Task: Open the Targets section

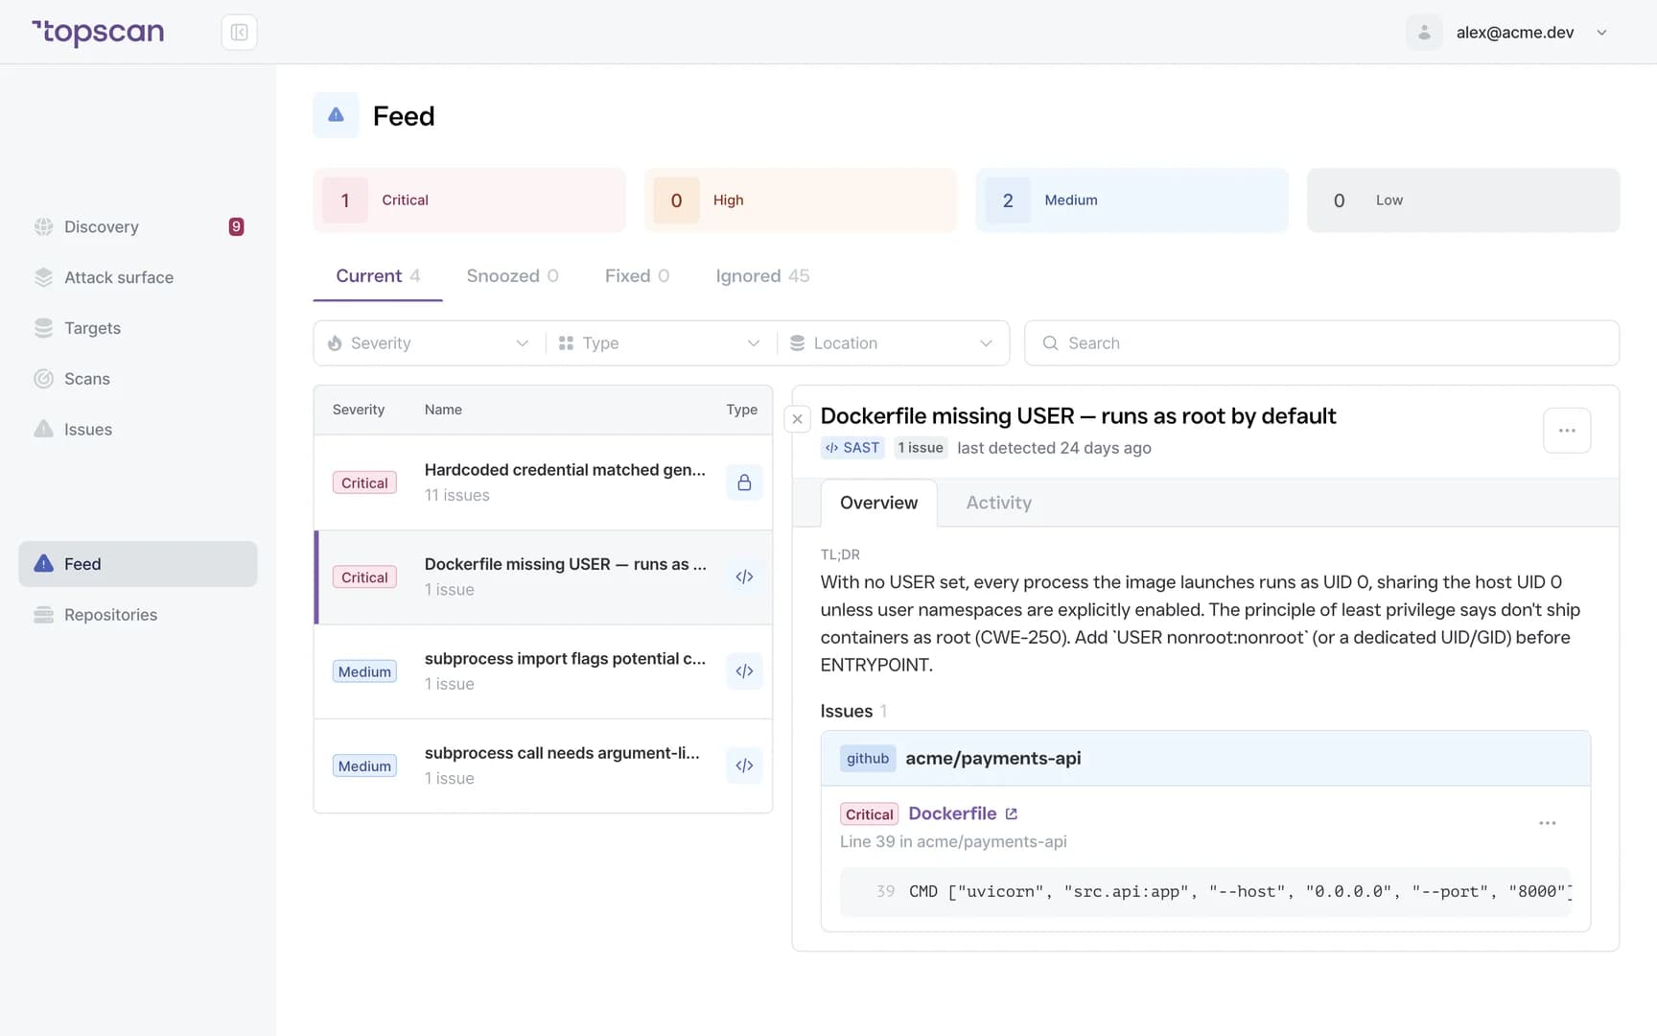Action: click(138, 328)
